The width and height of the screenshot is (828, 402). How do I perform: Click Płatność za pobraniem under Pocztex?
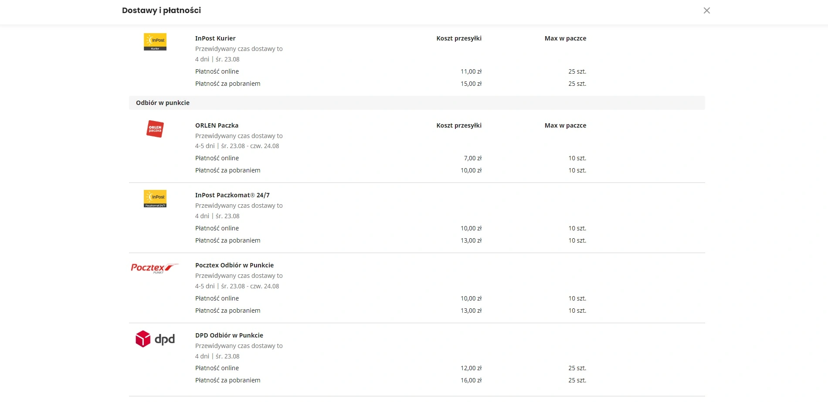(x=227, y=311)
